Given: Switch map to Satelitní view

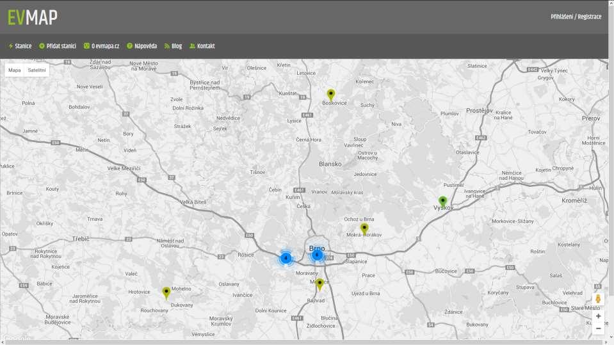Looking at the screenshot, I should (36, 70).
